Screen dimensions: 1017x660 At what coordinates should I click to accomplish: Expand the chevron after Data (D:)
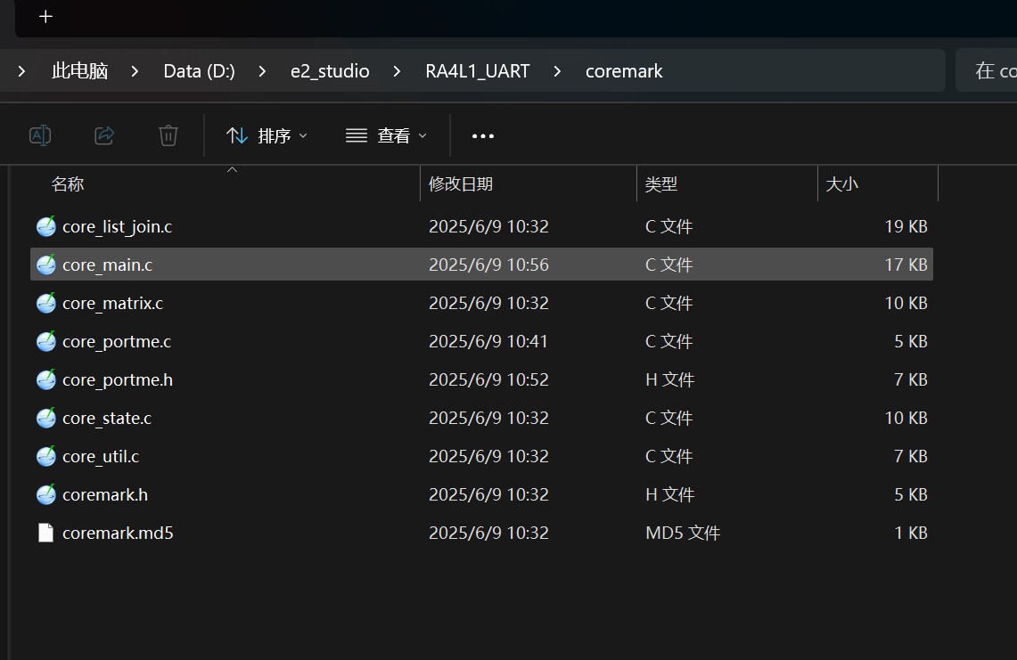point(262,71)
